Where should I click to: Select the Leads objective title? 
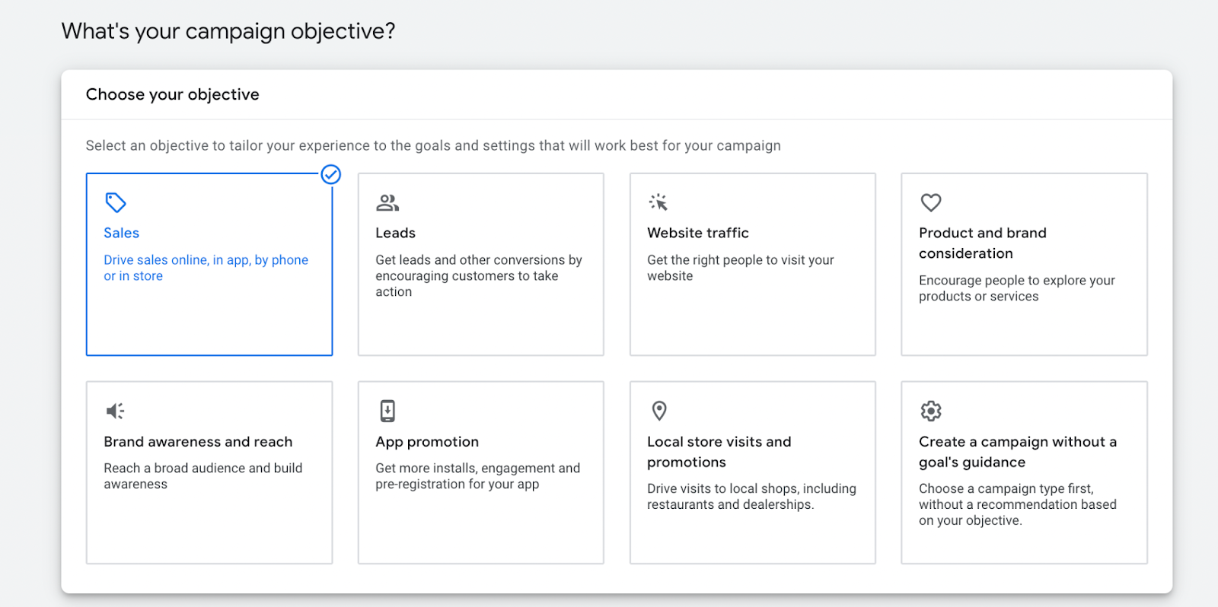click(x=395, y=233)
